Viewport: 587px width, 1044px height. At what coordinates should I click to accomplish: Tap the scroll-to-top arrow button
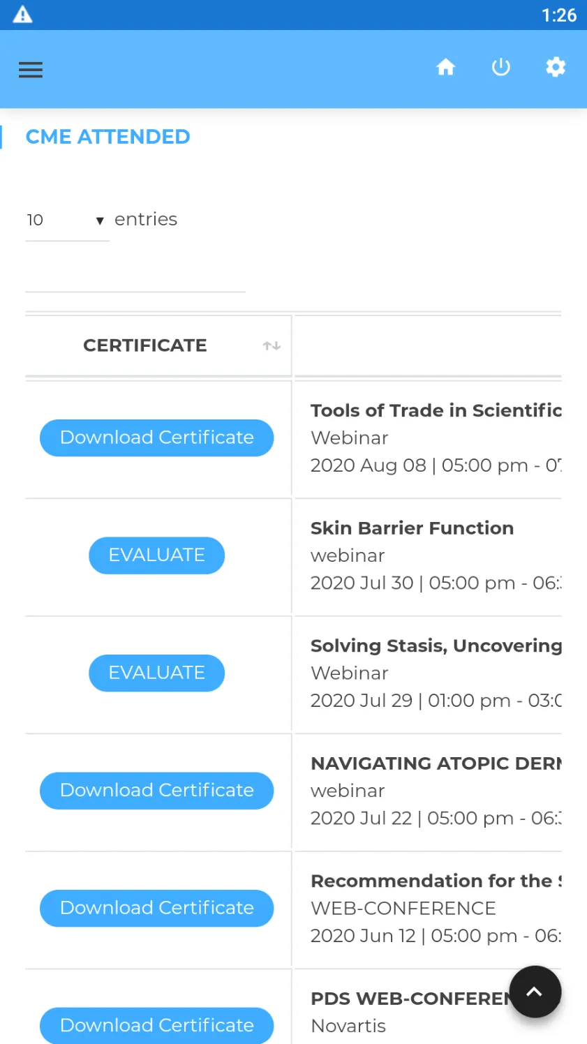[x=535, y=992]
